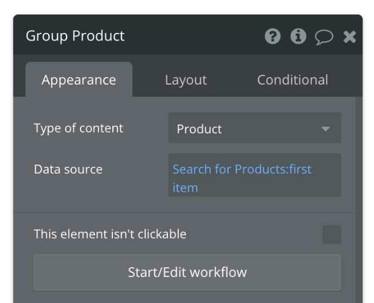Click the dark header bar beside the title
Image resolution: width=374 pixels, height=303 pixels.
pos(191,36)
